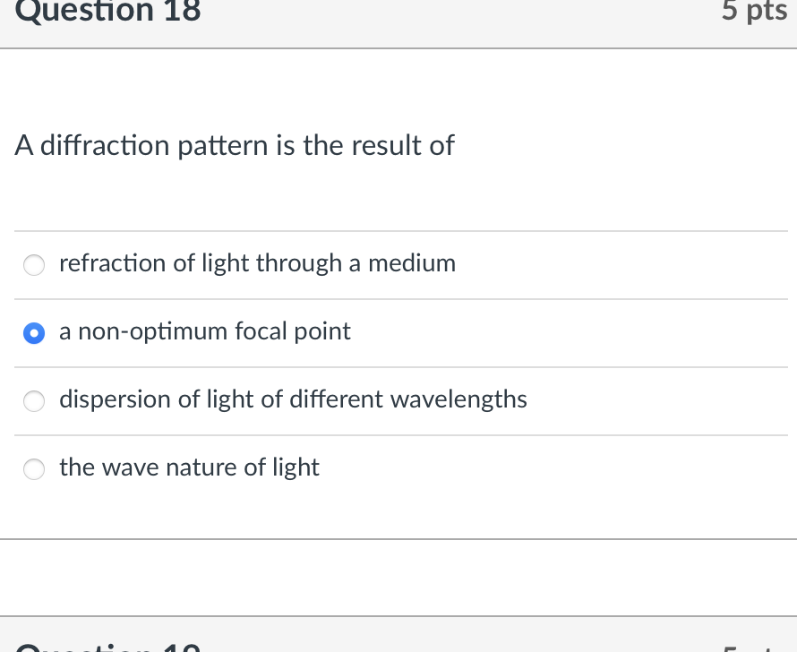Click the "dispersion of light" answer text
Image resolution: width=797 pixels, height=652 pixels.
pos(293,399)
